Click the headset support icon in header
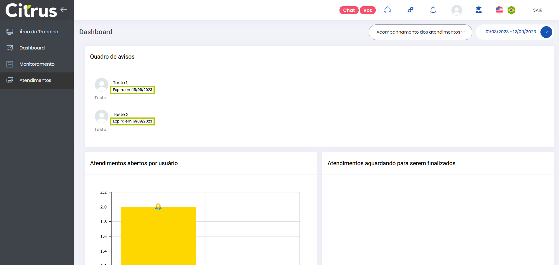Image resolution: width=559 pixels, height=265 pixels. coord(387,10)
